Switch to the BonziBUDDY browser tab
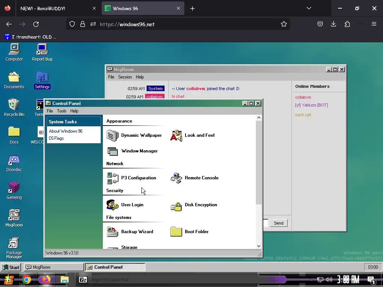383x287 pixels. [57, 9]
